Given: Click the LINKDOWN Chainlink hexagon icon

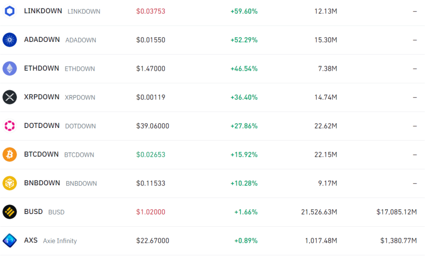Looking at the screenshot, I should [10, 11].
